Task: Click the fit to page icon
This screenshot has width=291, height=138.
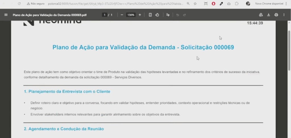Action: coord(150,15)
